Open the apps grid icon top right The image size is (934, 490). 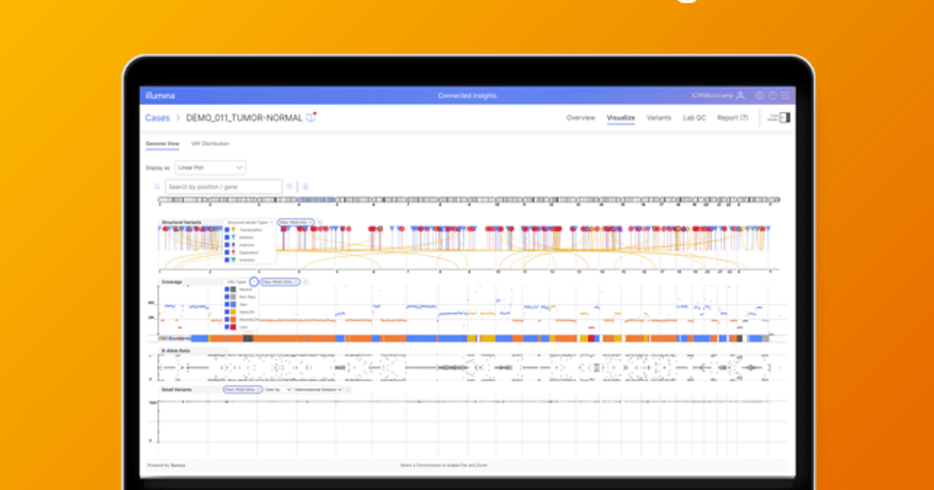[x=785, y=95]
